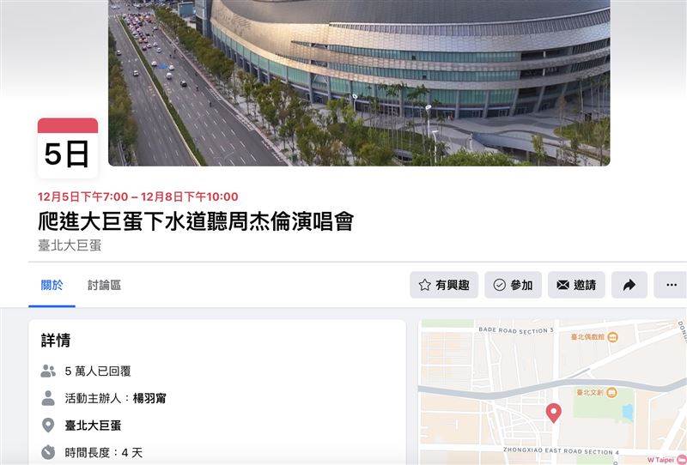Click the share arrow button

coord(629,285)
